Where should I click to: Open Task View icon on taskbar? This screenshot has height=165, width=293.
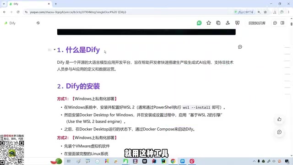tap(69, 161)
